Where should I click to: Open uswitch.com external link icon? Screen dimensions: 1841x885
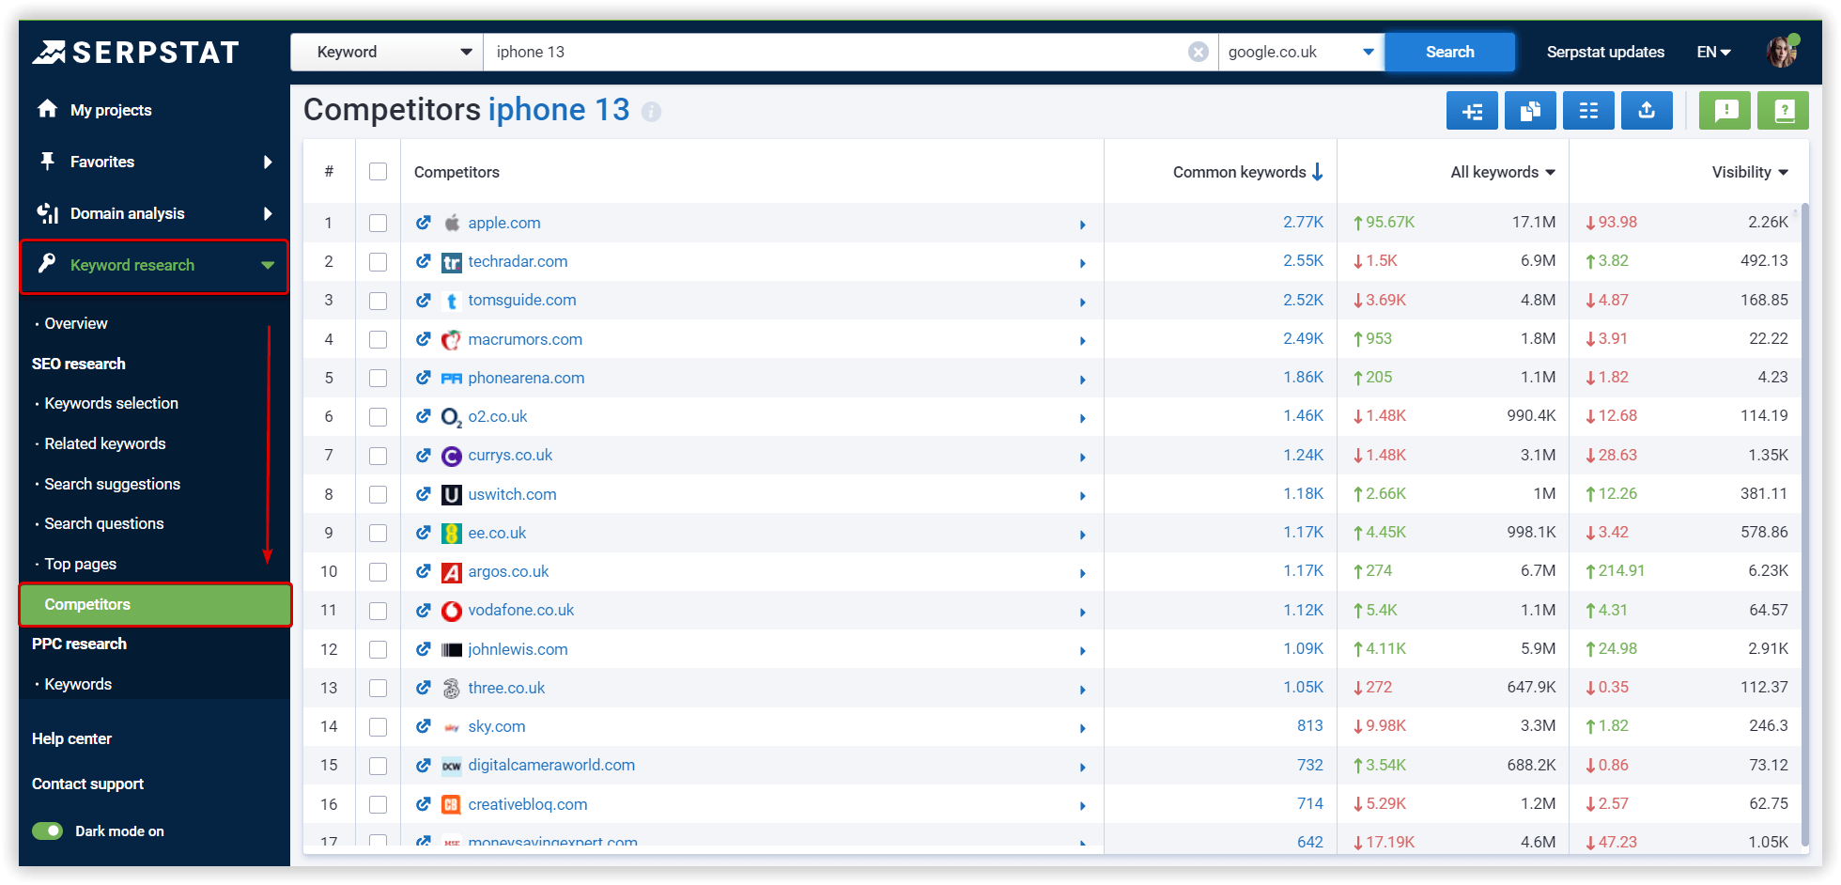424,494
